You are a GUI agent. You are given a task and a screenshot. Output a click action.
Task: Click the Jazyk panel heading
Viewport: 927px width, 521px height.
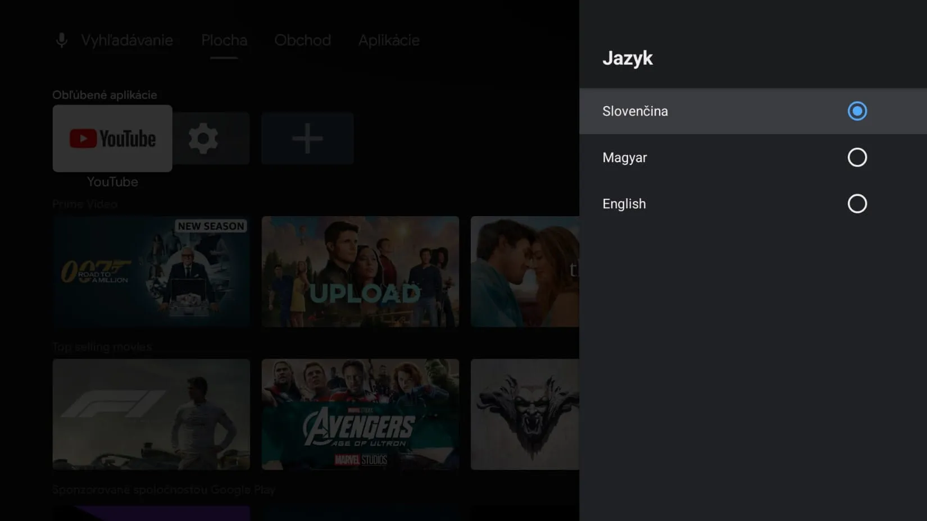pos(628,58)
